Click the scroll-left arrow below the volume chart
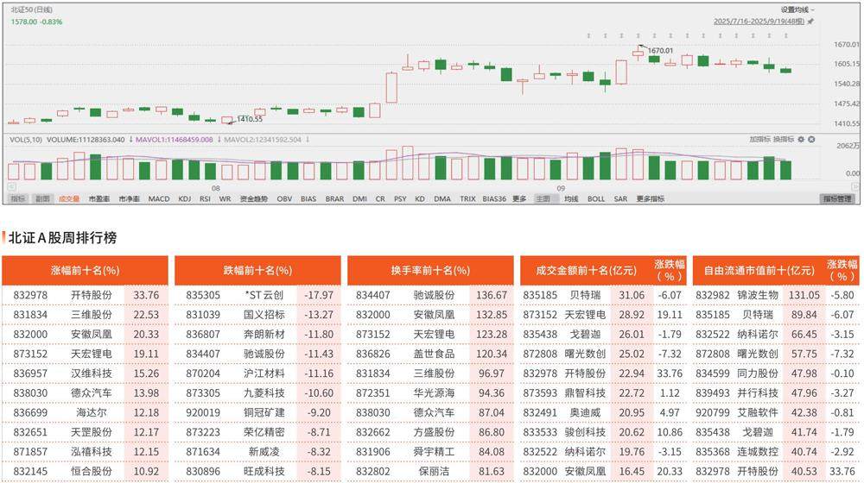 (11, 187)
